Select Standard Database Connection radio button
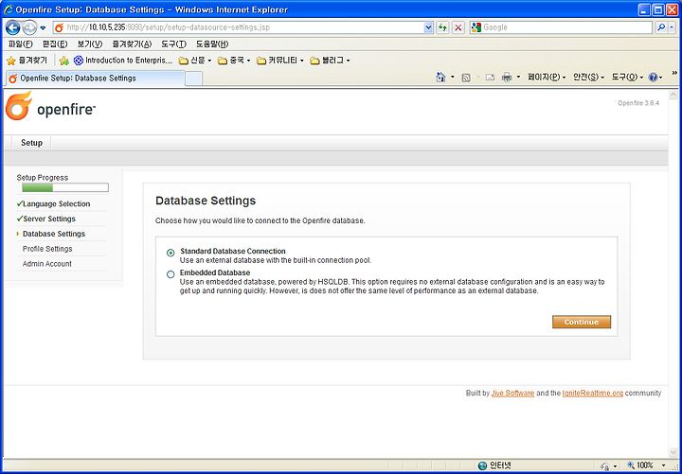The image size is (682, 474). click(170, 253)
